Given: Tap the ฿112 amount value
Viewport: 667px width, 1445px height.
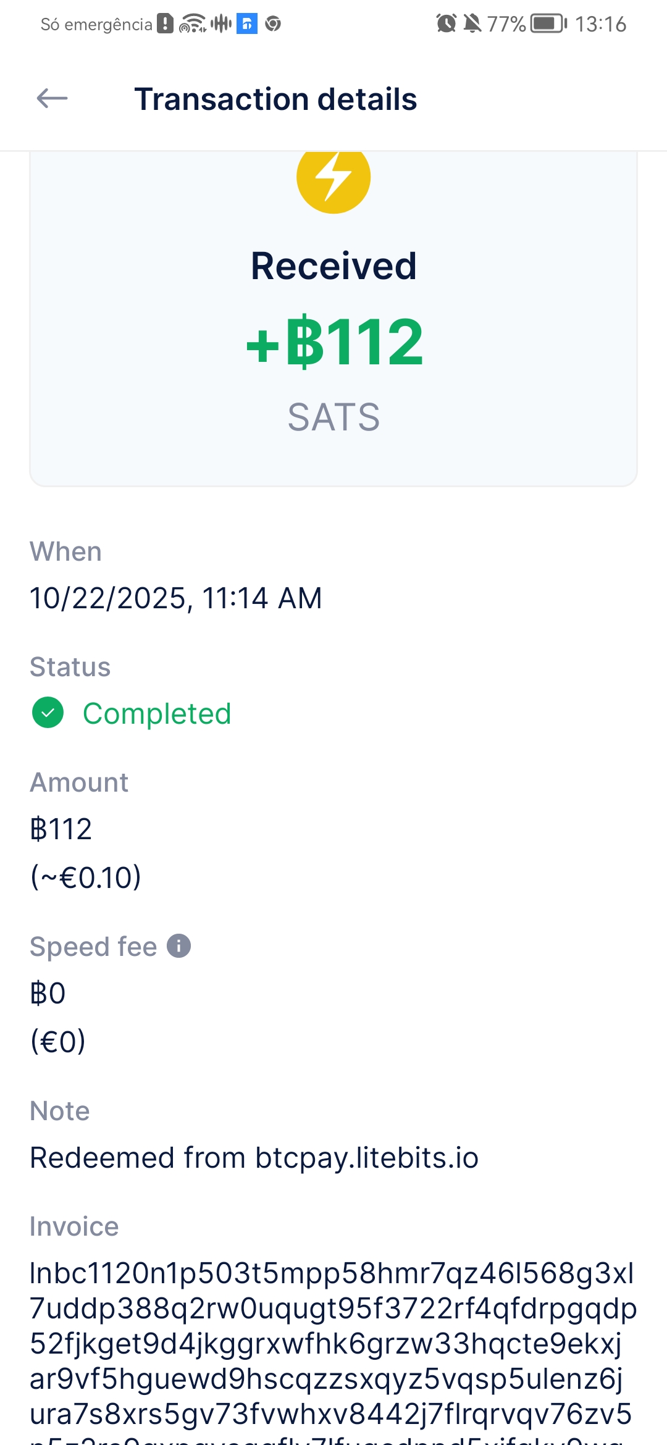Looking at the screenshot, I should tap(61, 829).
